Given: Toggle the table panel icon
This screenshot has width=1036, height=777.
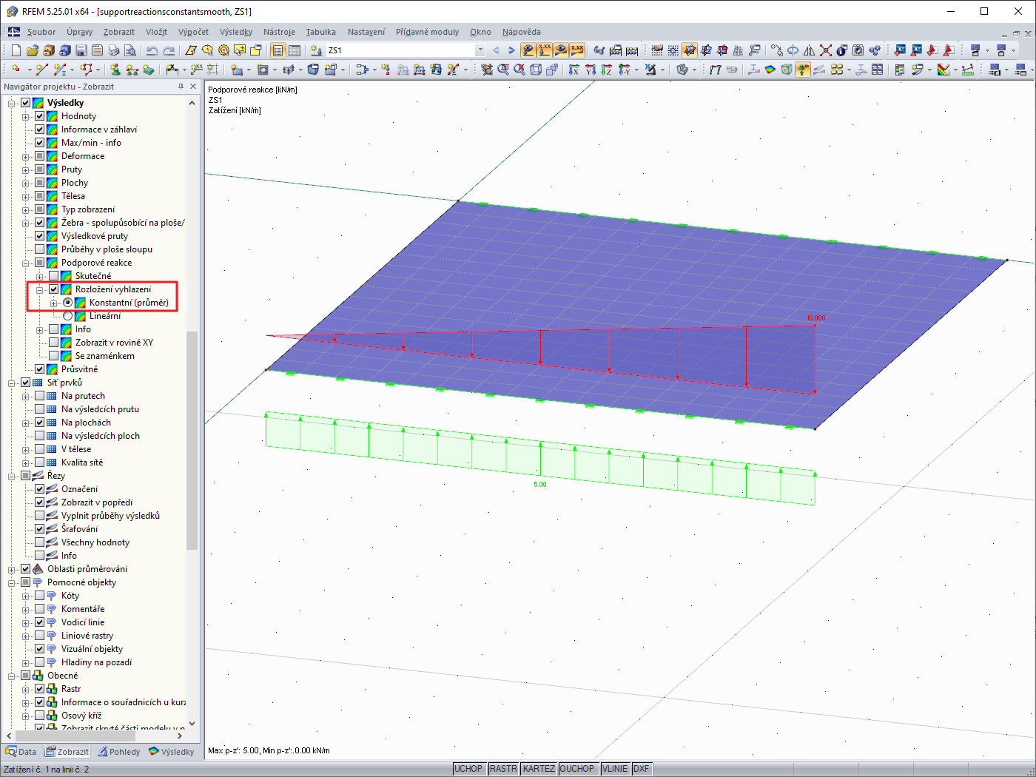Looking at the screenshot, I should tap(295, 50).
